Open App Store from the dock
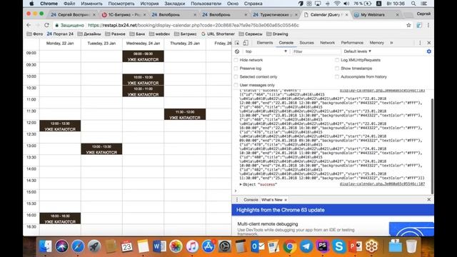The image size is (457, 257). (208, 246)
